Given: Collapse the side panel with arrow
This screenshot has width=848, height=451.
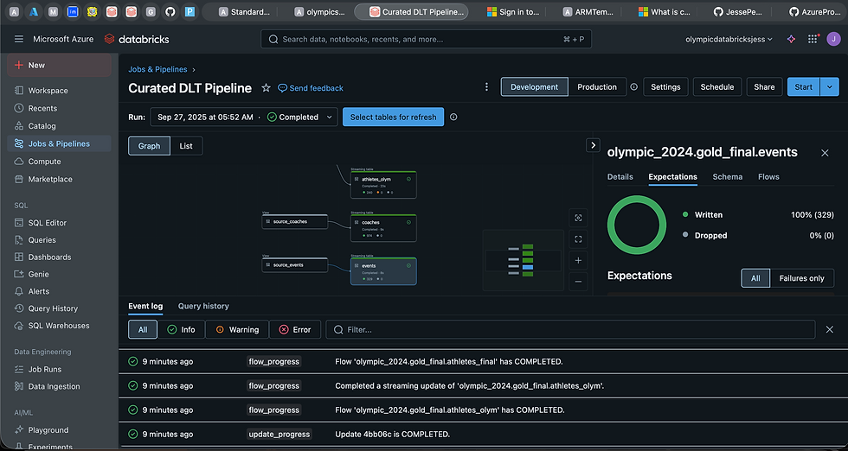Looking at the screenshot, I should click(594, 145).
